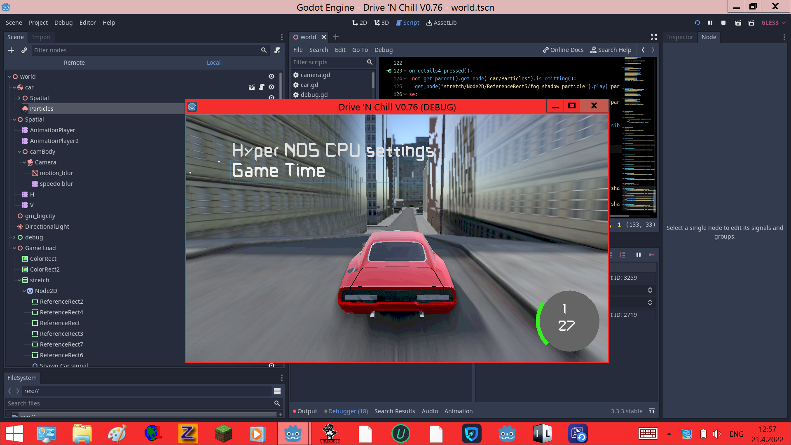Click the instance scene link icon

(24, 50)
